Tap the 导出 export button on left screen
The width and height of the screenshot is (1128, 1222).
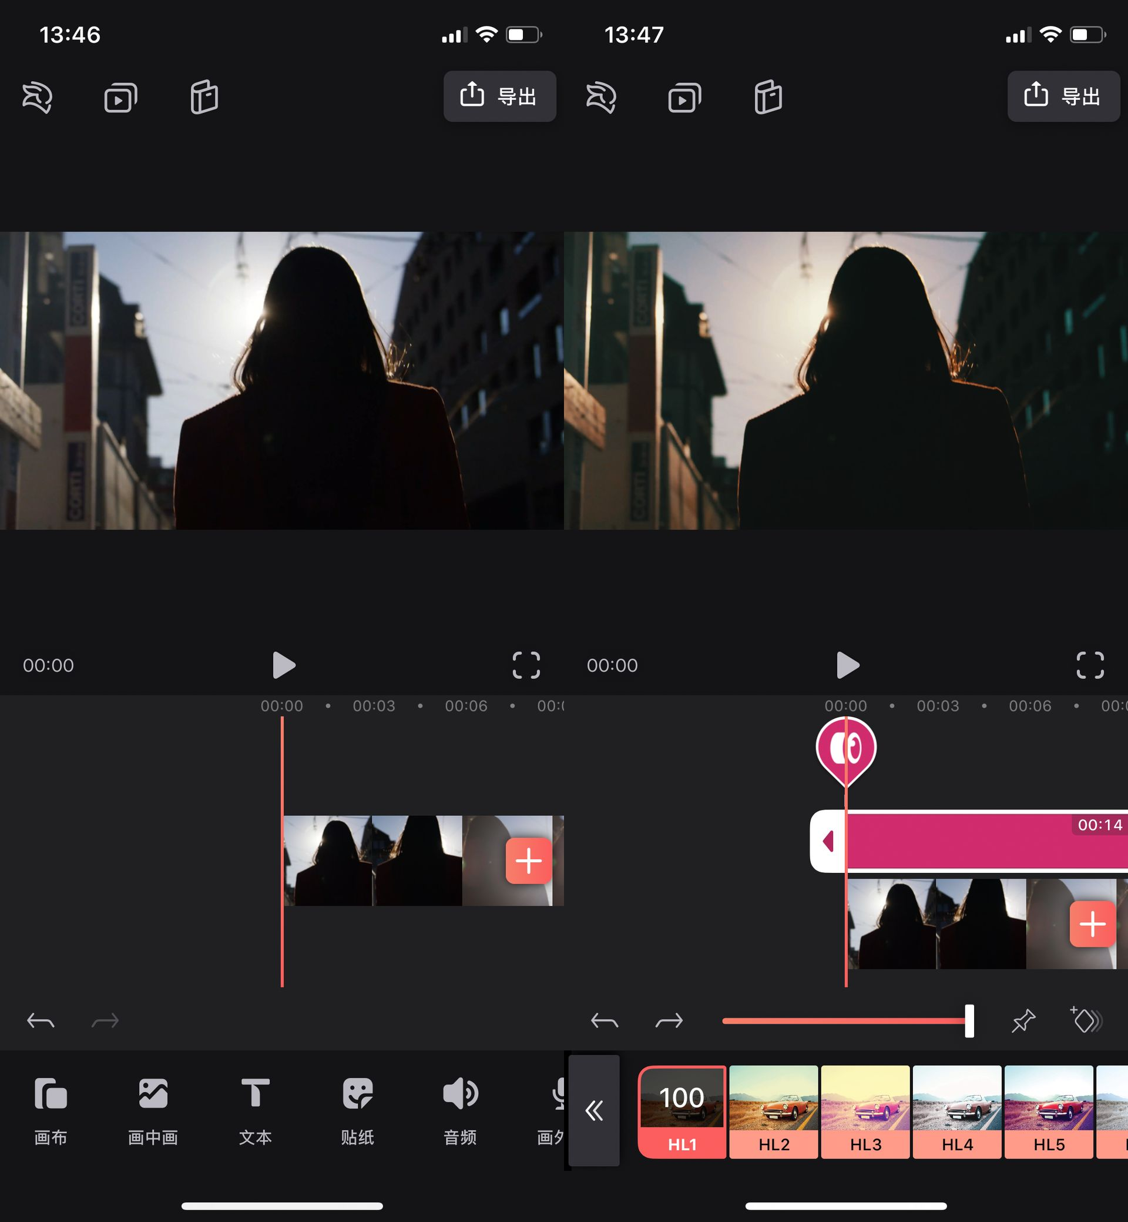click(x=499, y=96)
